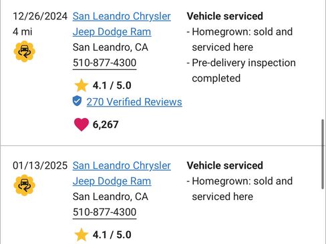Call 510-877-4300 from the first record

click(104, 63)
